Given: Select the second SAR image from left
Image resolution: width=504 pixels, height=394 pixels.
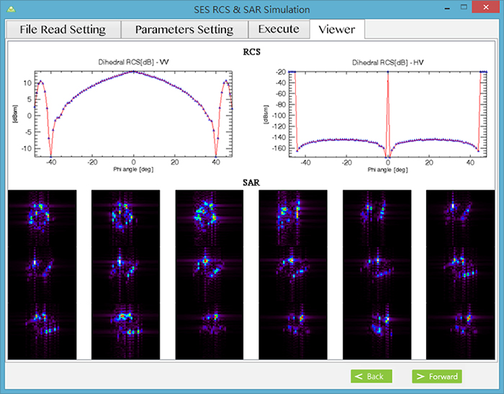Looking at the screenshot, I should 125,274.
